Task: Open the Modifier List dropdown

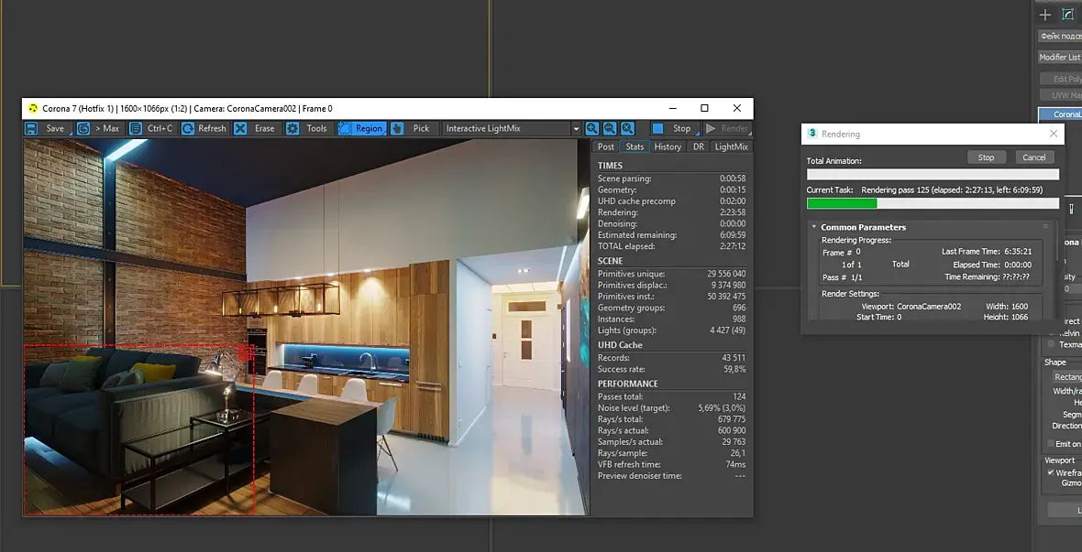Action: [1060, 57]
